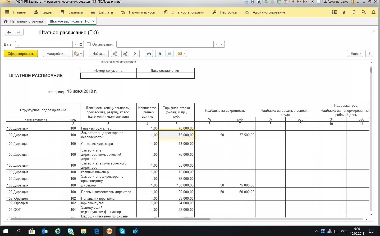
Task: Select the 75 000,00 highlighted salary cell
Action: click(x=176, y=135)
